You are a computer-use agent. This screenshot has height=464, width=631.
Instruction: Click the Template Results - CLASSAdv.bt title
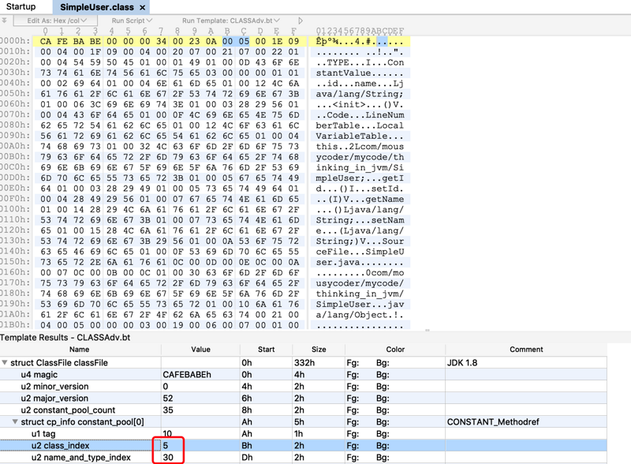point(65,338)
